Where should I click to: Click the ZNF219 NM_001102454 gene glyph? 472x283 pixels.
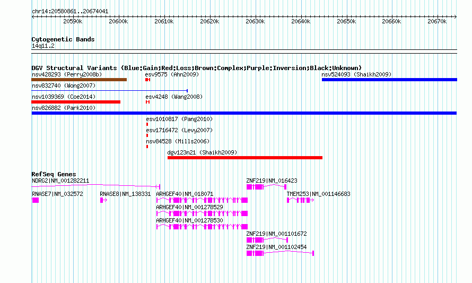(x=280, y=253)
